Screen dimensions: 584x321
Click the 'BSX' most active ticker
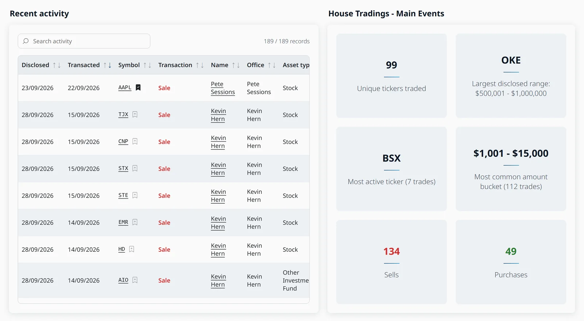tap(391, 158)
